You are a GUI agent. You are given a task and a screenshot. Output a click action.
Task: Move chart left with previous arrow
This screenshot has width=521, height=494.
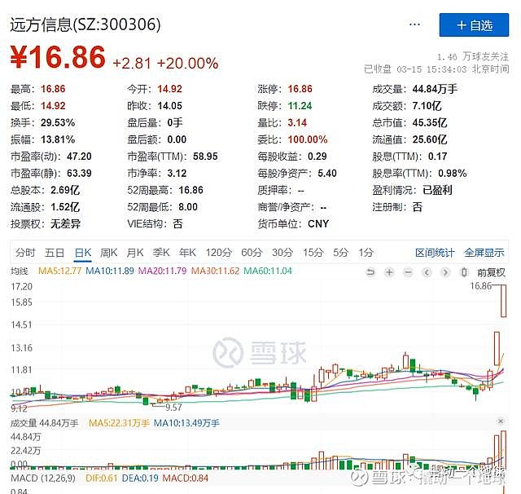[427, 272]
